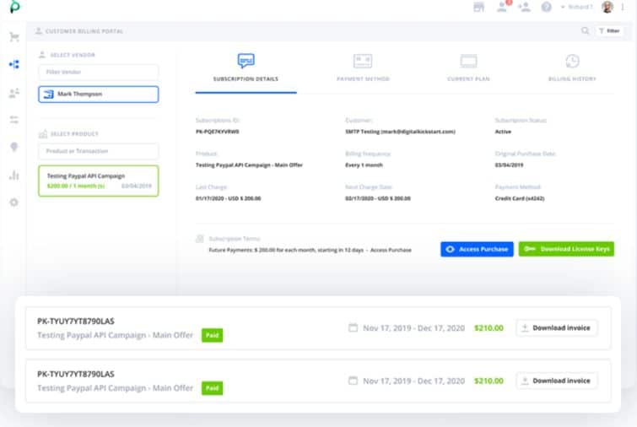Click the sliders adjustments sidebar icon
The image size is (637, 427).
coord(13,120)
